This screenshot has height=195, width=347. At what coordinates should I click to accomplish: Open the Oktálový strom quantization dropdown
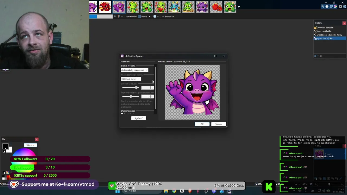coord(131,79)
